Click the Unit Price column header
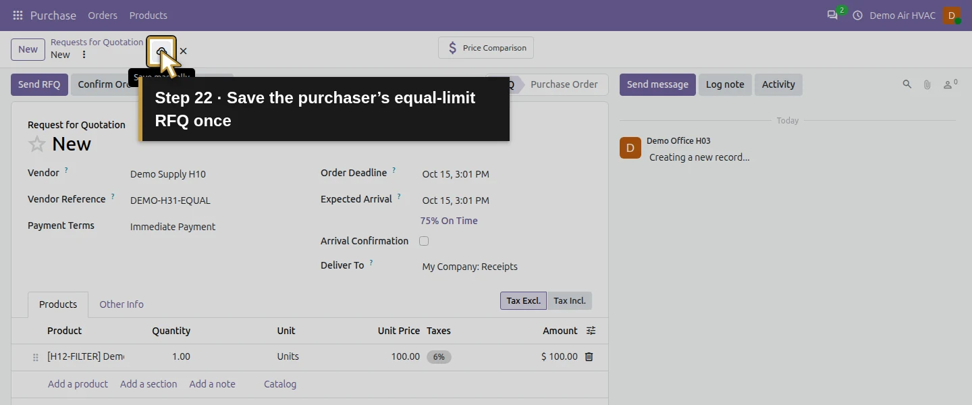 tap(398, 331)
